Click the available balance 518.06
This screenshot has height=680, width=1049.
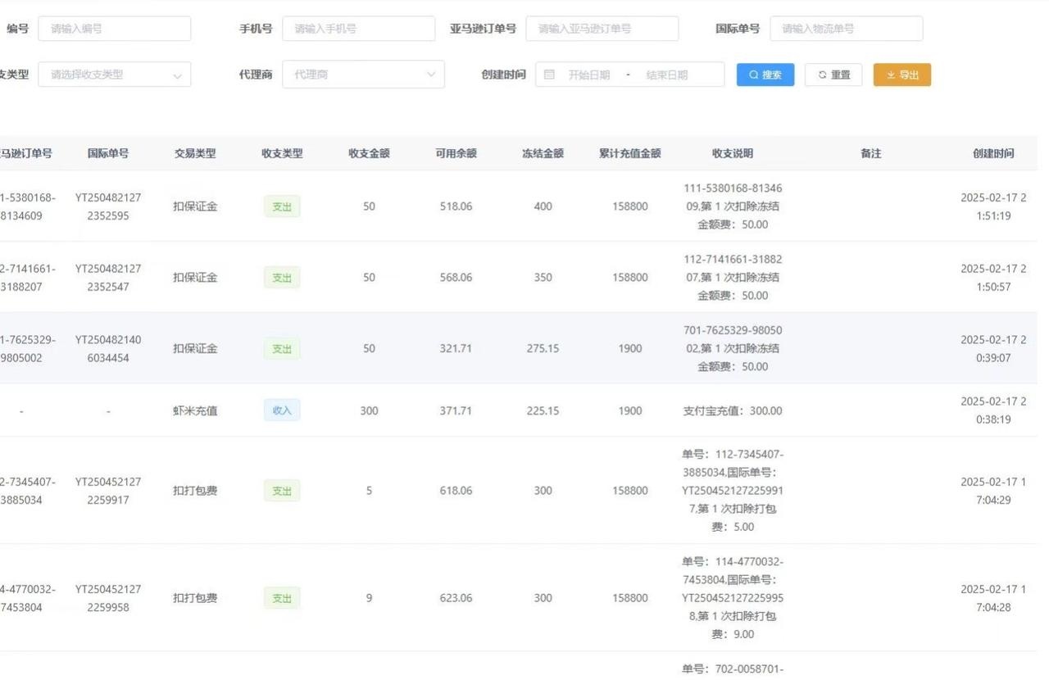click(456, 206)
